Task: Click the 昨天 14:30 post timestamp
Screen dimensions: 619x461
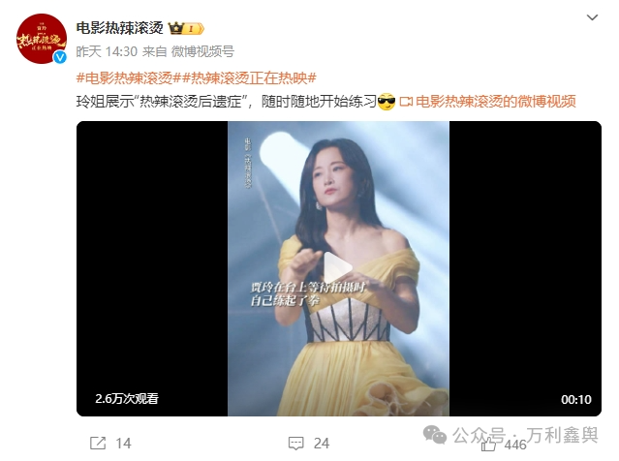Action: (x=107, y=51)
